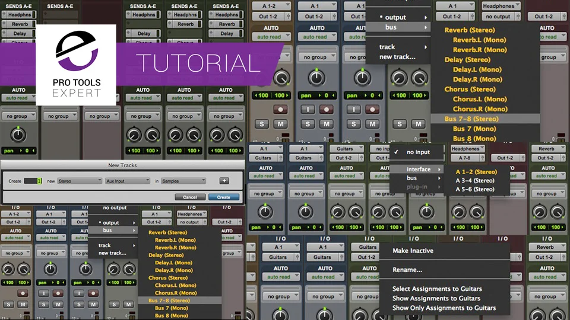Choose A 3-4 (Stereo) interface input

point(475,181)
